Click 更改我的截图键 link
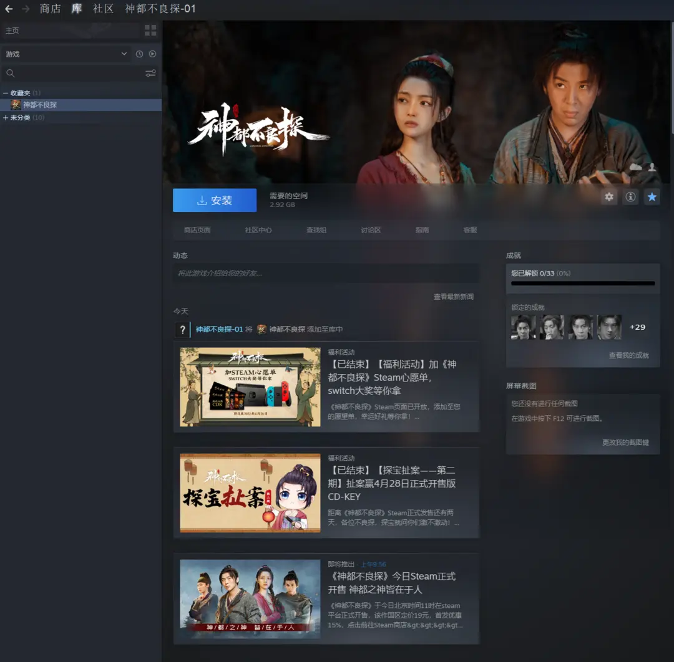 click(625, 443)
